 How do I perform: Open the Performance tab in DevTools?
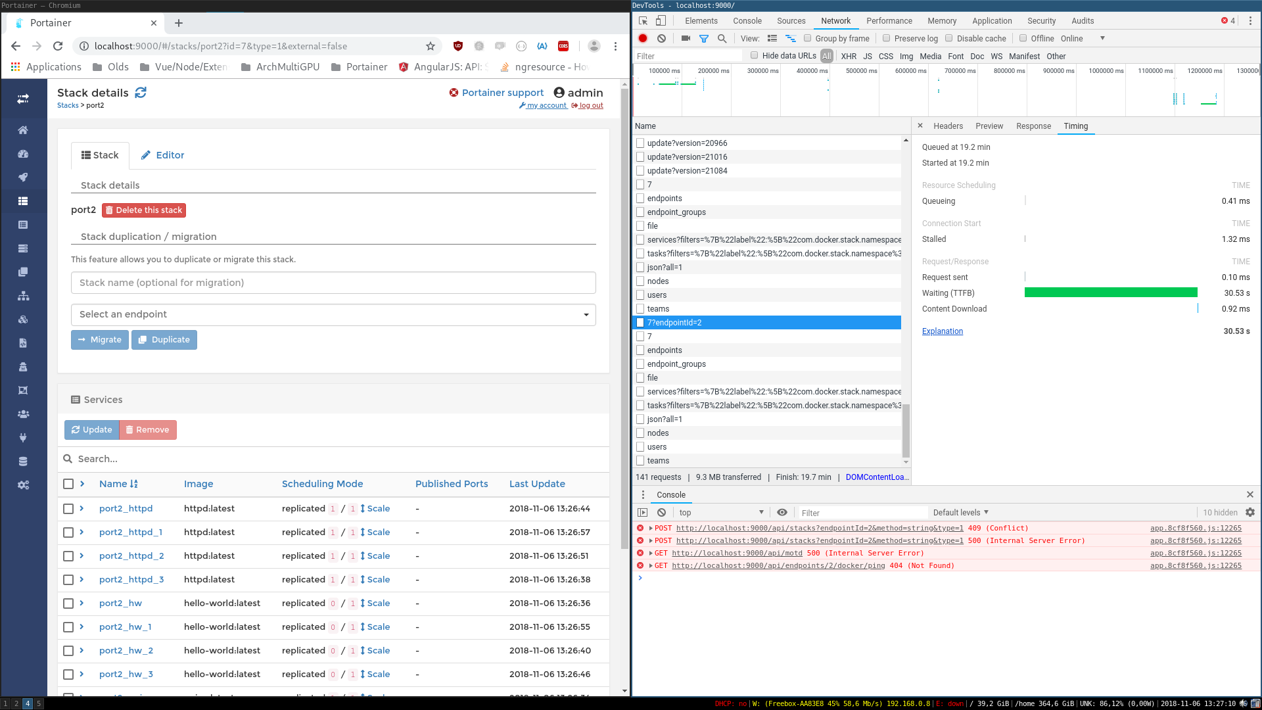click(889, 20)
